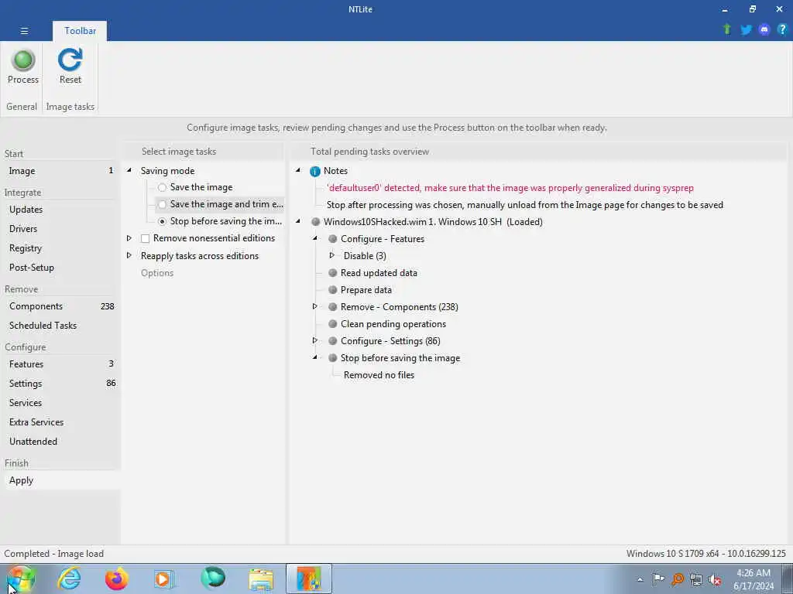Open the Scheduled Tasks page

tap(60, 326)
